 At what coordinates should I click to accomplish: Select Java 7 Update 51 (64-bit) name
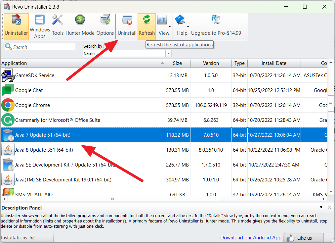43,135
